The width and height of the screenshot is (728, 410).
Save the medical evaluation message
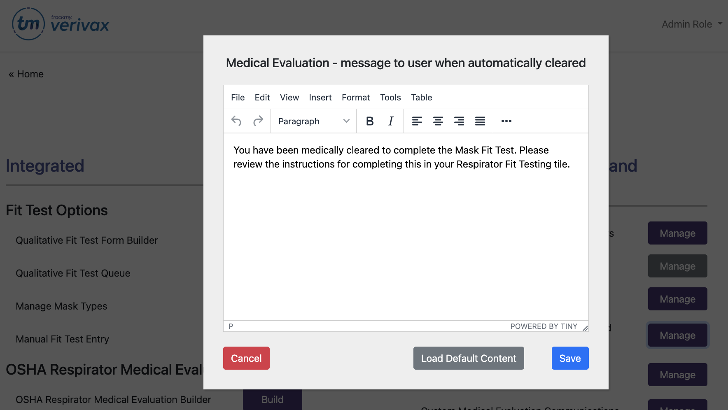tap(570, 358)
